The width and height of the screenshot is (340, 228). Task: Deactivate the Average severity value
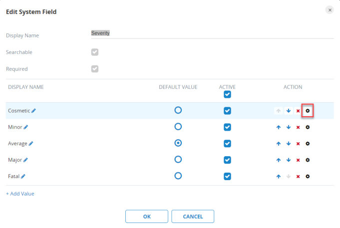coord(227,143)
